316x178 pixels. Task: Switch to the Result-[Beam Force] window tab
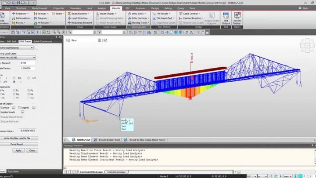click(107, 140)
